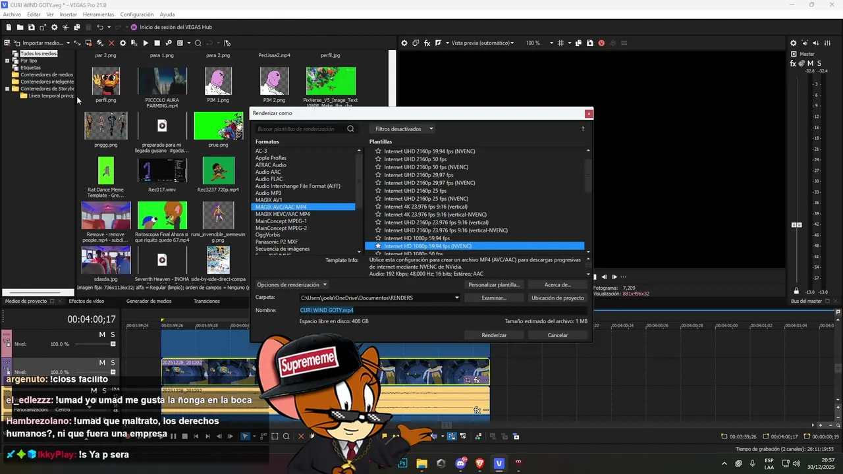
Task: Click Nombre field with CURI WIND GOTY.mp4
Action: point(443,310)
